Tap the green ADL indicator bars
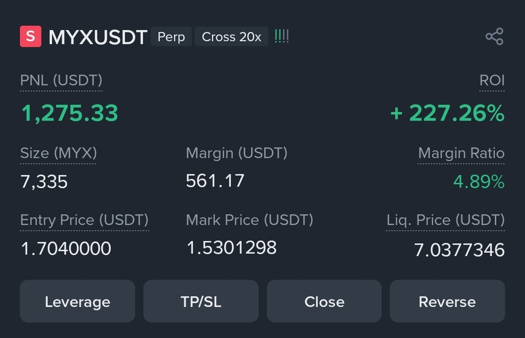 pyautogui.click(x=281, y=36)
